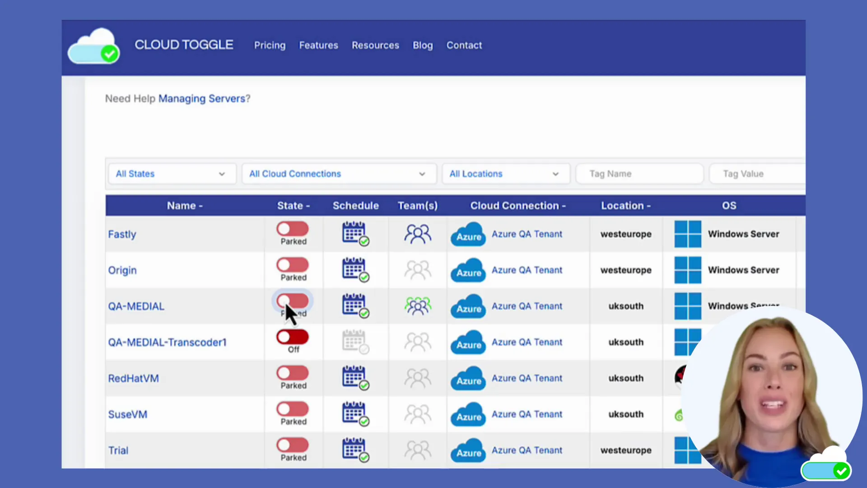Open the All States dropdown
This screenshot has height=488, width=867.
[x=172, y=174]
